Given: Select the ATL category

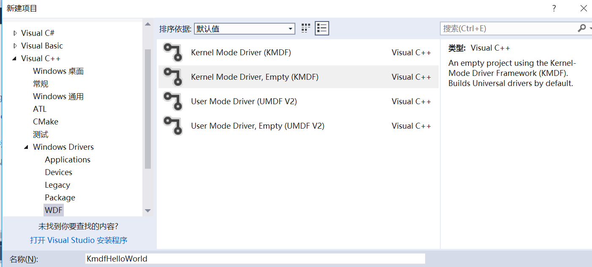Looking at the screenshot, I should coord(40,109).
